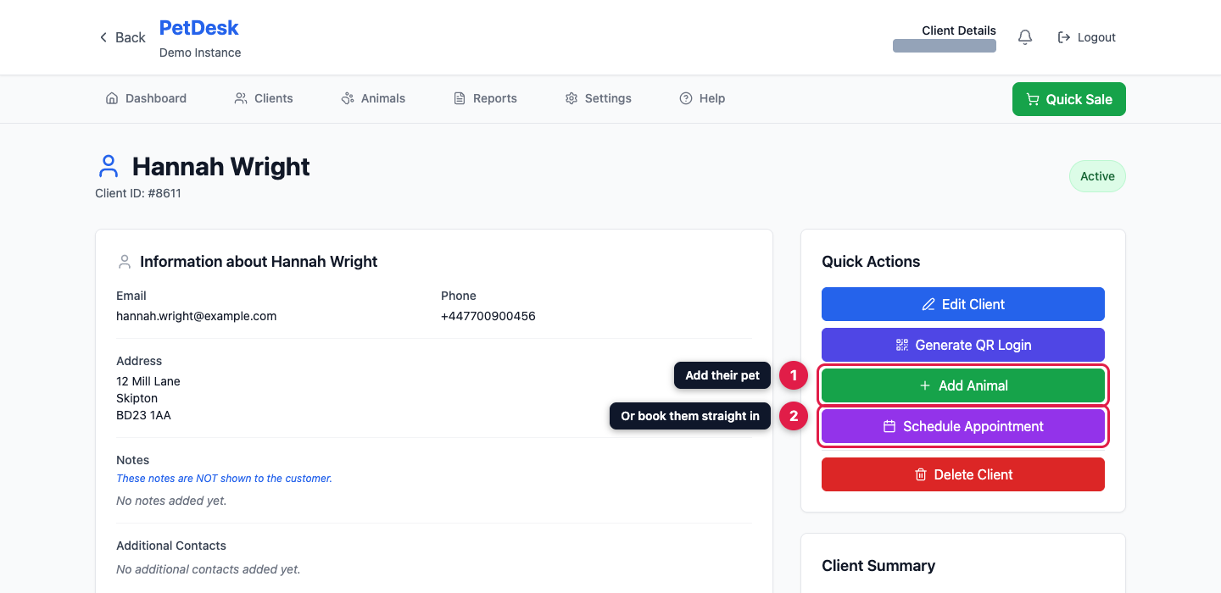This screenshot has width=1221, height=593.
Task: Click the address line 12 Mill Lane
Action: click(148, 381)
